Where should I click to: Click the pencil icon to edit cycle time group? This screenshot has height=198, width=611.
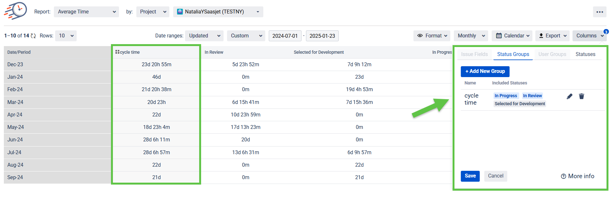click(569, 96)
